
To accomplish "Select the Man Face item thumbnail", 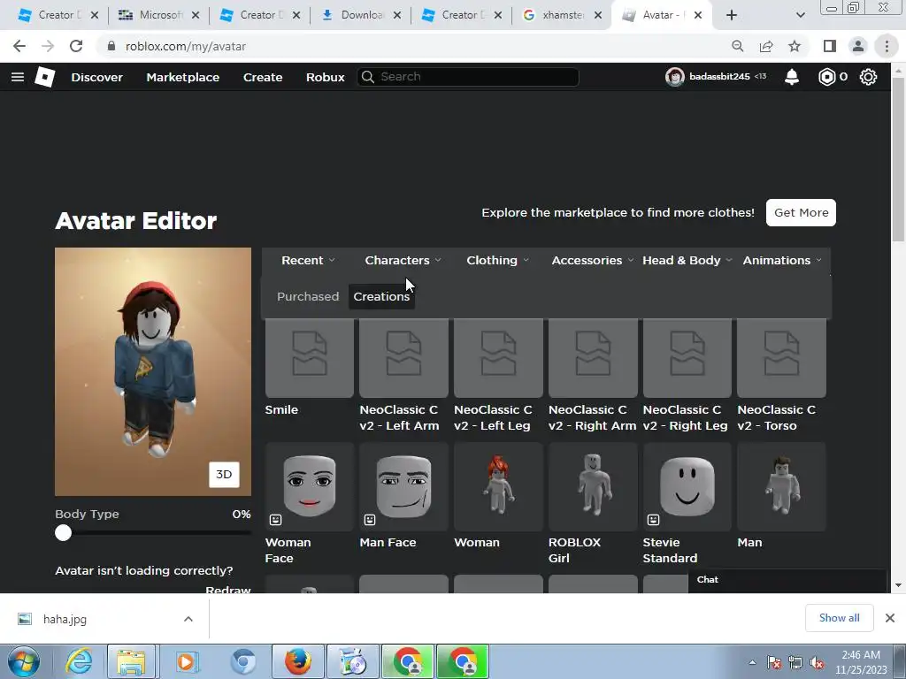I will pos(403,487).
